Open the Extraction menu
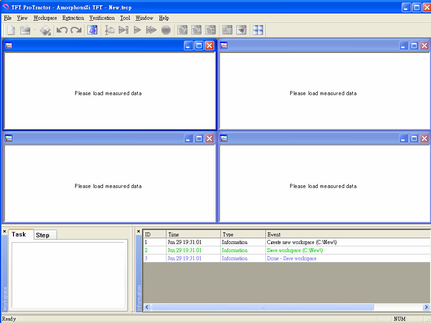431x323 pixels. [x=73, y=18]
